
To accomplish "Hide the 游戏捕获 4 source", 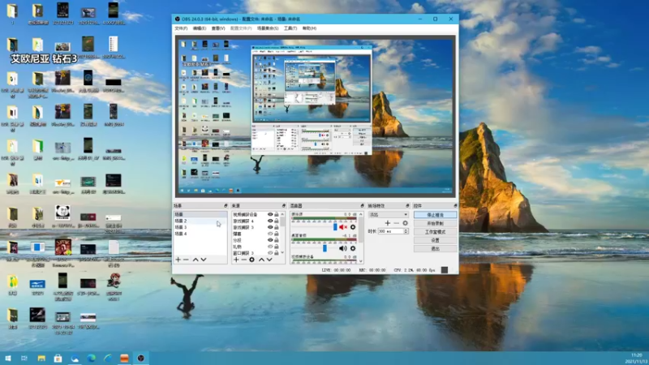I will (x=270, y=221).
